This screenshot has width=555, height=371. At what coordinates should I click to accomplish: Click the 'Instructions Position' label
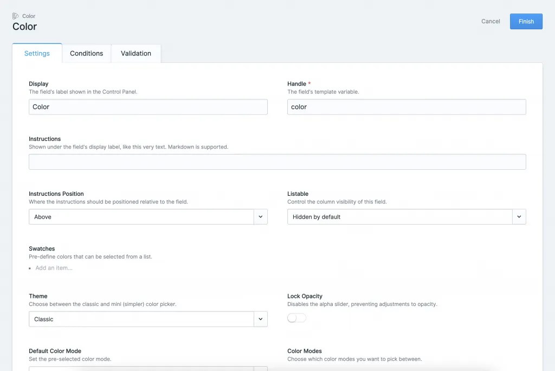(x=56, y=194)
